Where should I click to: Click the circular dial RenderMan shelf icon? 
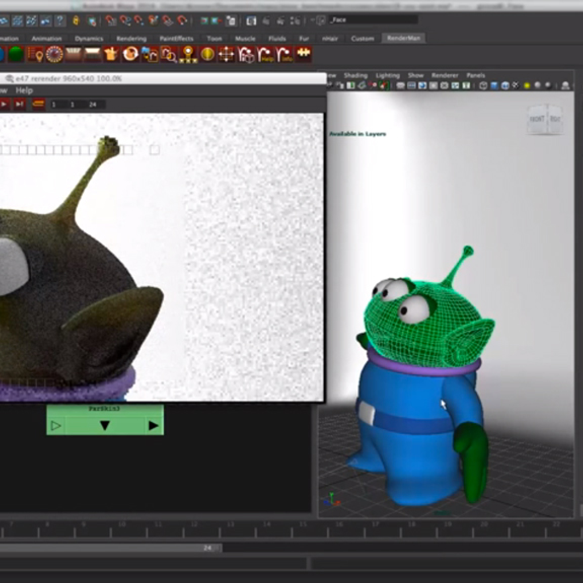tap(54, 54)
